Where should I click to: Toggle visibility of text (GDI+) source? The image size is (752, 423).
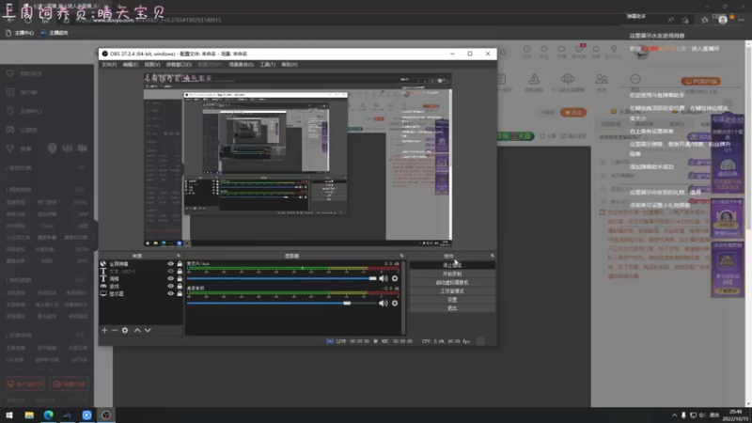[x=170, y=271]
